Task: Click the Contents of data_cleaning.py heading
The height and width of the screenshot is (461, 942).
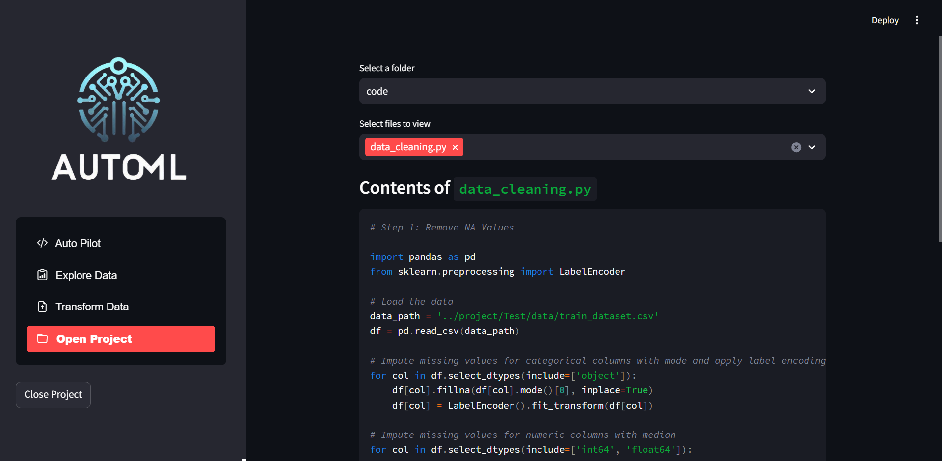Action: [x=478, y=188]
